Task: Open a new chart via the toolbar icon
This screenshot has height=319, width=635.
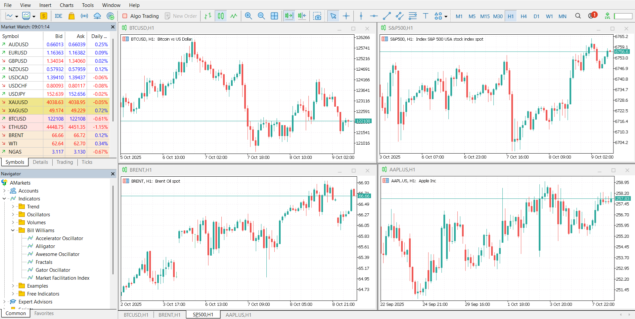Action: click(x=9, y=16)
